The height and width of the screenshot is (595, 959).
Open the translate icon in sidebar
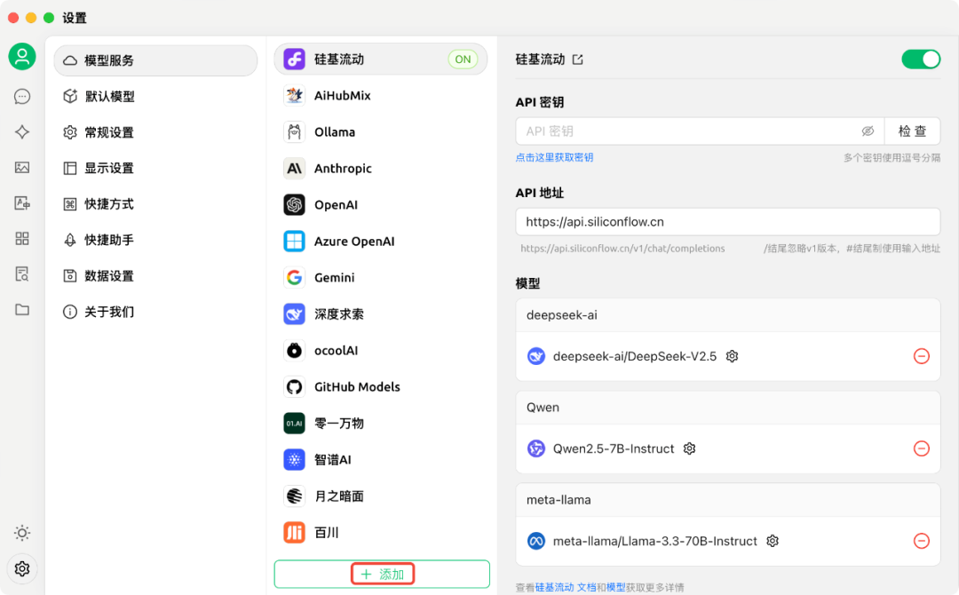point(22,203)
